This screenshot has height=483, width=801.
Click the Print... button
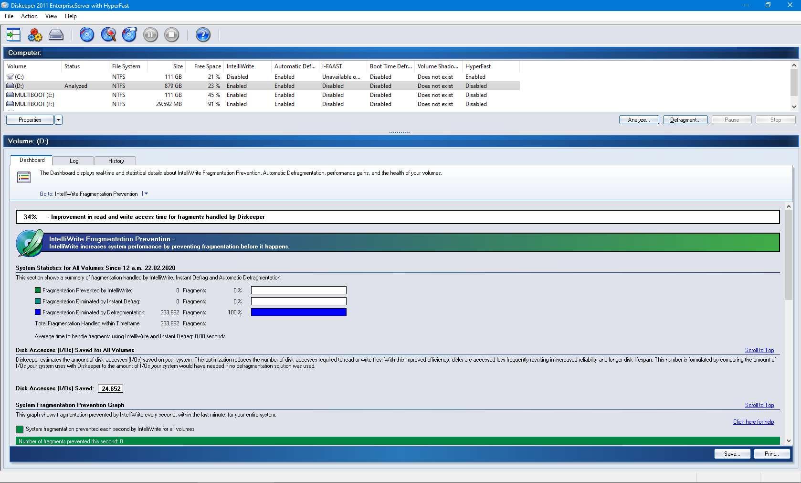[x=771, y=454]
